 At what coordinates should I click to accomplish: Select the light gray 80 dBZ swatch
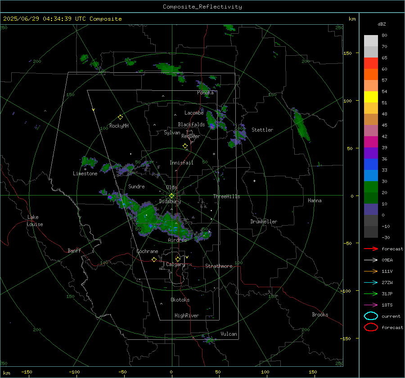click(x=371, y=40)
